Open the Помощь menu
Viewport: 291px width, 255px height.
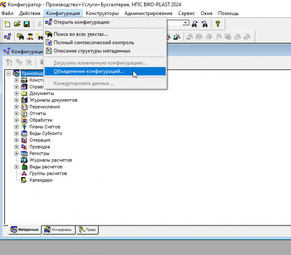[228, 13]
